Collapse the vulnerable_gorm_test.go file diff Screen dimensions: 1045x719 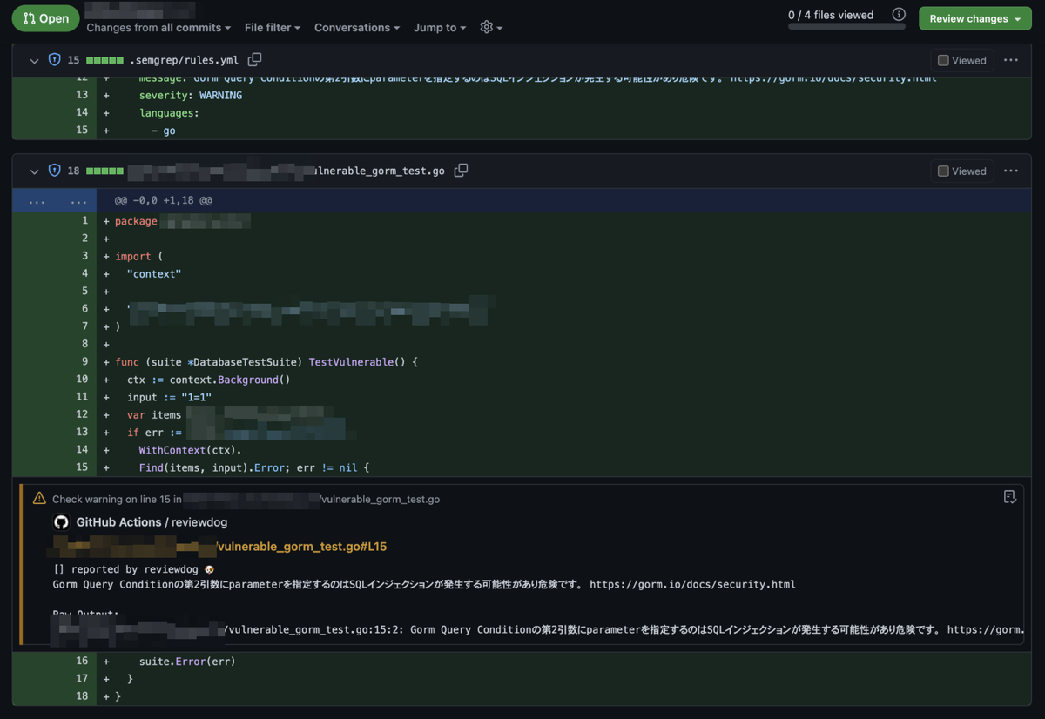click(34, 171)
